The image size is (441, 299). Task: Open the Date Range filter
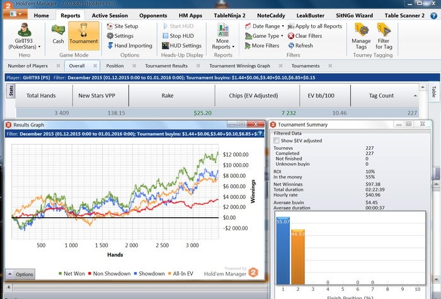point(265,26)
